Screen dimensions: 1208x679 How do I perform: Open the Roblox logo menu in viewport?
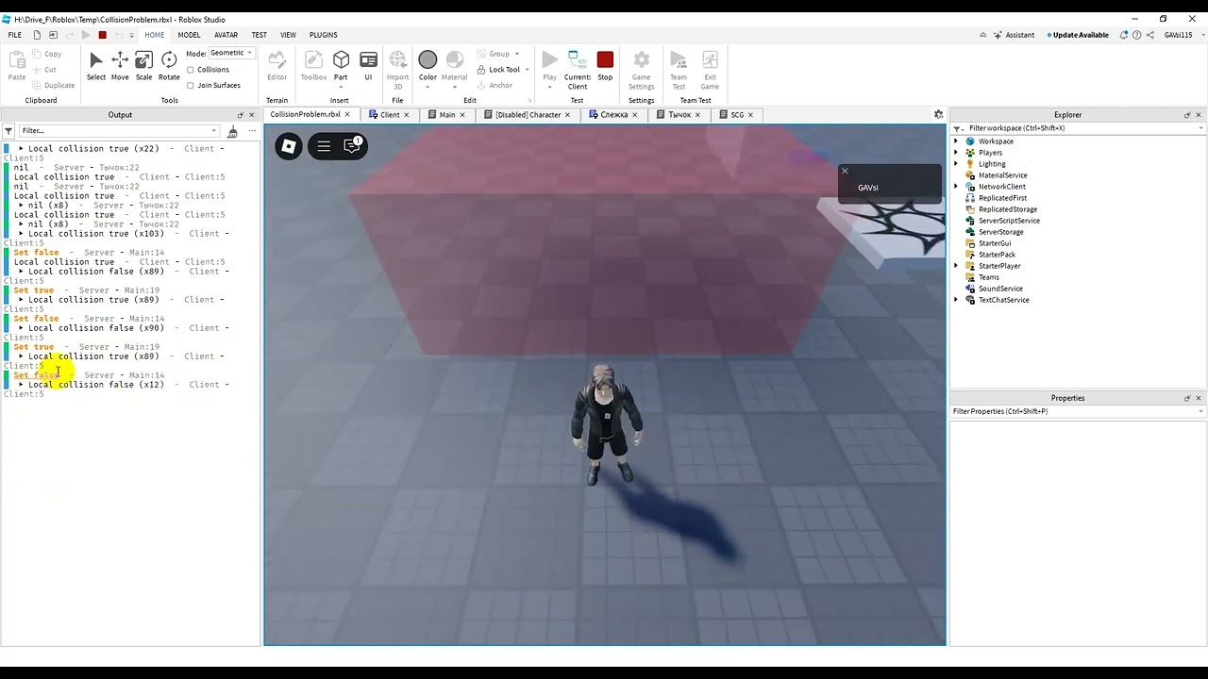(x=289, y=146)
